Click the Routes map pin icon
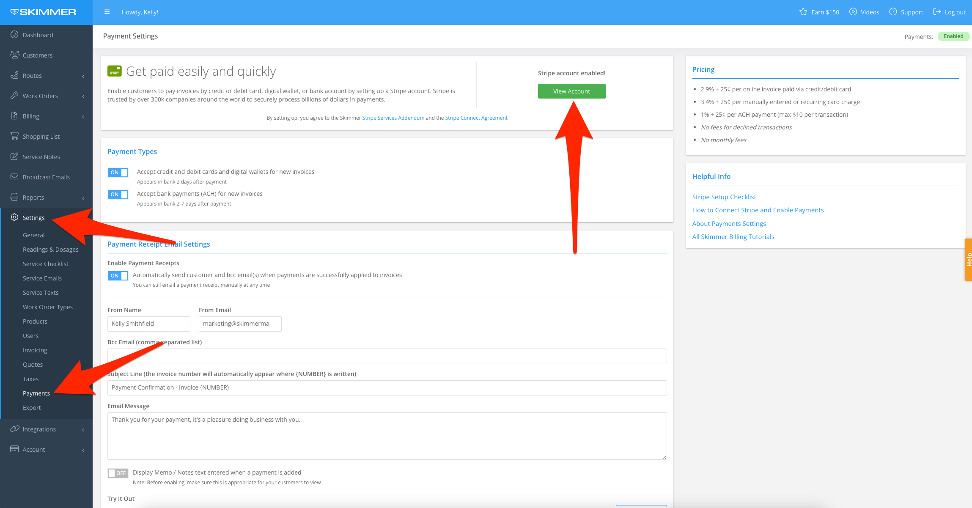Image resolution: width=972 pixels, height=508 pixels. coord(14,75)
